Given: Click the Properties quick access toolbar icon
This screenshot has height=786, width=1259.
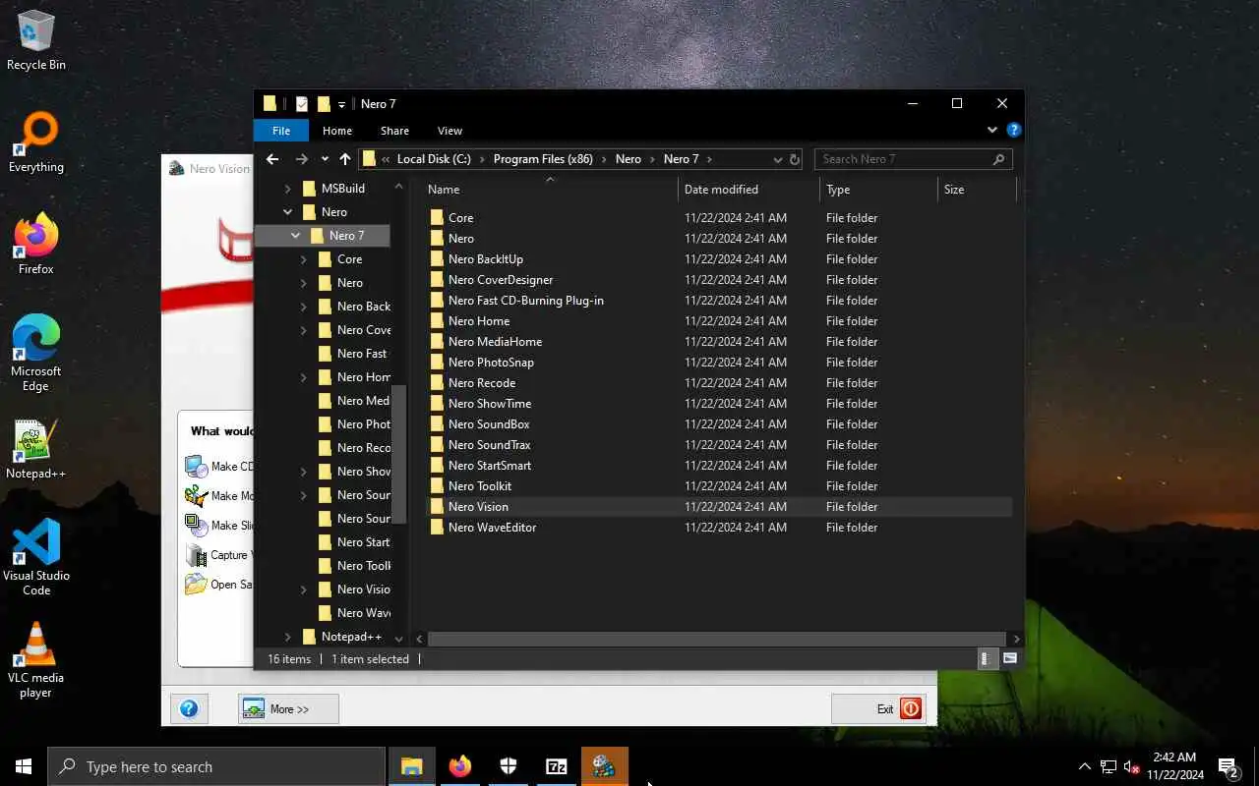Looking at the screenshot, I should [x=302, y=104].
